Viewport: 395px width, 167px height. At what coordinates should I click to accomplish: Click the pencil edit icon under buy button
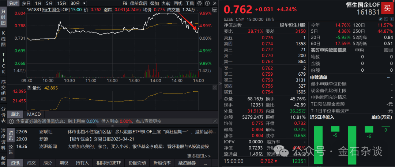[x=381, y=19]
